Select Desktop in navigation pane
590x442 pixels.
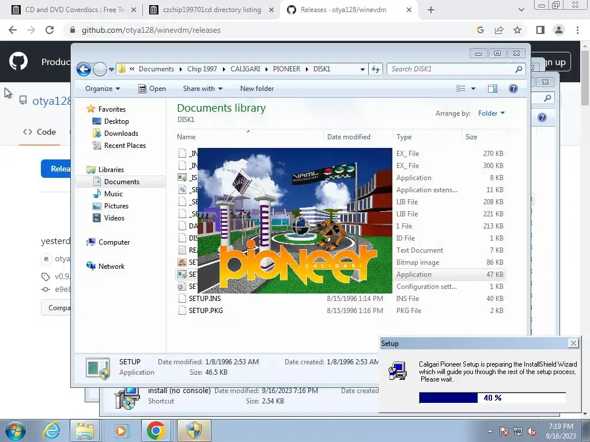click(116, 121)
